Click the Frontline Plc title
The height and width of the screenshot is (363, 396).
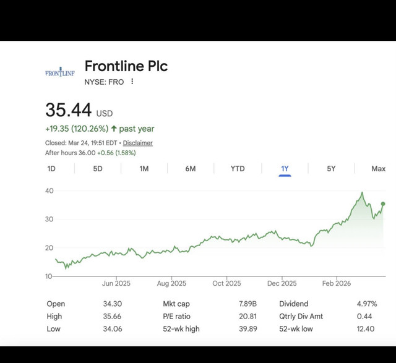(126, 66)
